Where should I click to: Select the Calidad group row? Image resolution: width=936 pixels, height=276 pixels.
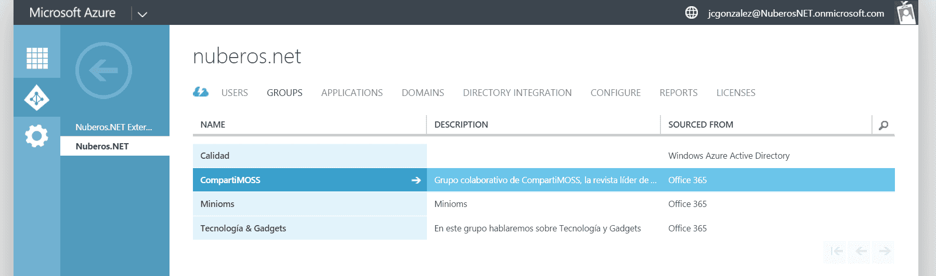[x=544, y=156]
